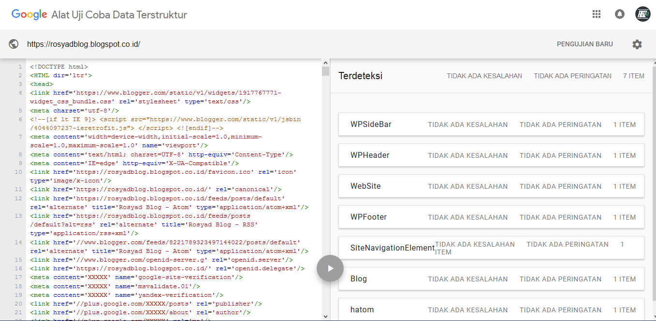Click the rel='publisher' link line

pos(146,304)
